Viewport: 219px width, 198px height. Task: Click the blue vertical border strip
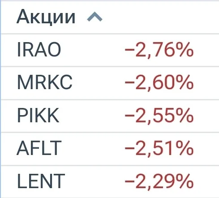tap(0, 99)
